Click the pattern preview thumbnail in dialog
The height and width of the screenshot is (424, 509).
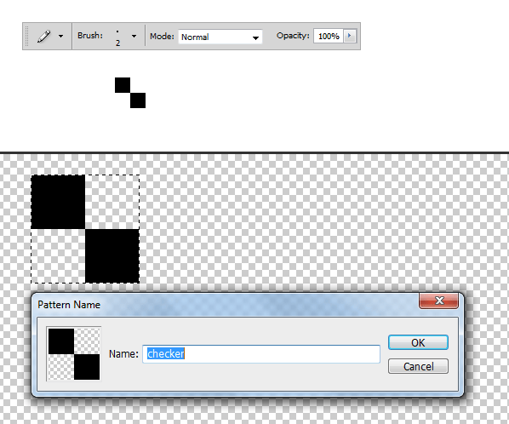click(74, 354)
